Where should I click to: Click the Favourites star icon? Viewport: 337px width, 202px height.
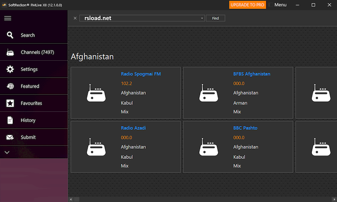[11, 103]
